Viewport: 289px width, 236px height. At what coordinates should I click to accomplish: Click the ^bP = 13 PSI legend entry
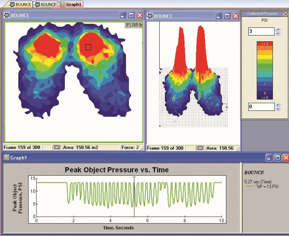click(262, 187)
